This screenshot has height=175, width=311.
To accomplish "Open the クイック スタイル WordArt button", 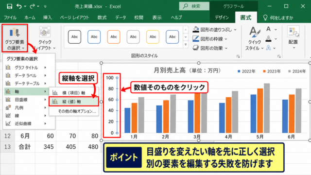I will point(255,38).
